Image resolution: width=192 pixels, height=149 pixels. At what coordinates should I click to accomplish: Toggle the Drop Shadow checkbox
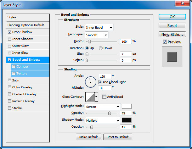pyautogui.click(x=9, y=32)
